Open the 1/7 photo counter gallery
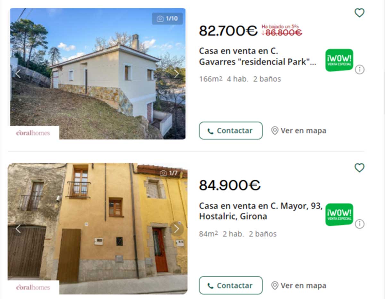The width and height of the screenshot is (385, 299). (169, 173)
